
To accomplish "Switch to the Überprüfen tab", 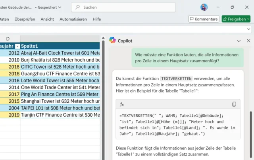I will [25, 19].
